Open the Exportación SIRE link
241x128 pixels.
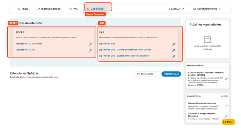(x=107, y=44)
